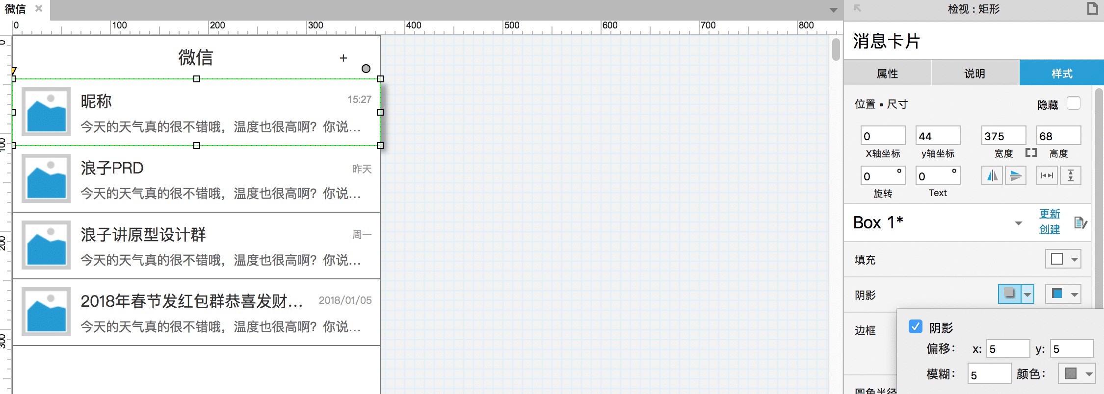The height and width of the screenshot is (394, 1104).
Task: Toggle the keep aspect ratio lock icon
Action: point(1031,153)
